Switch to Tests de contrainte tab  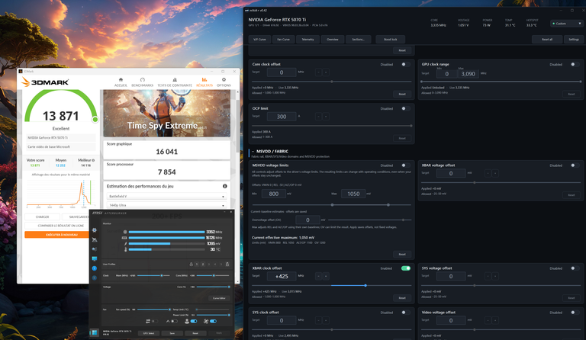[x=175, y=82]
